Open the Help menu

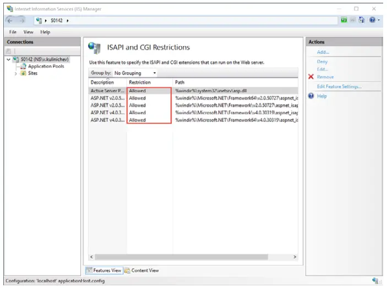(45, 32)
